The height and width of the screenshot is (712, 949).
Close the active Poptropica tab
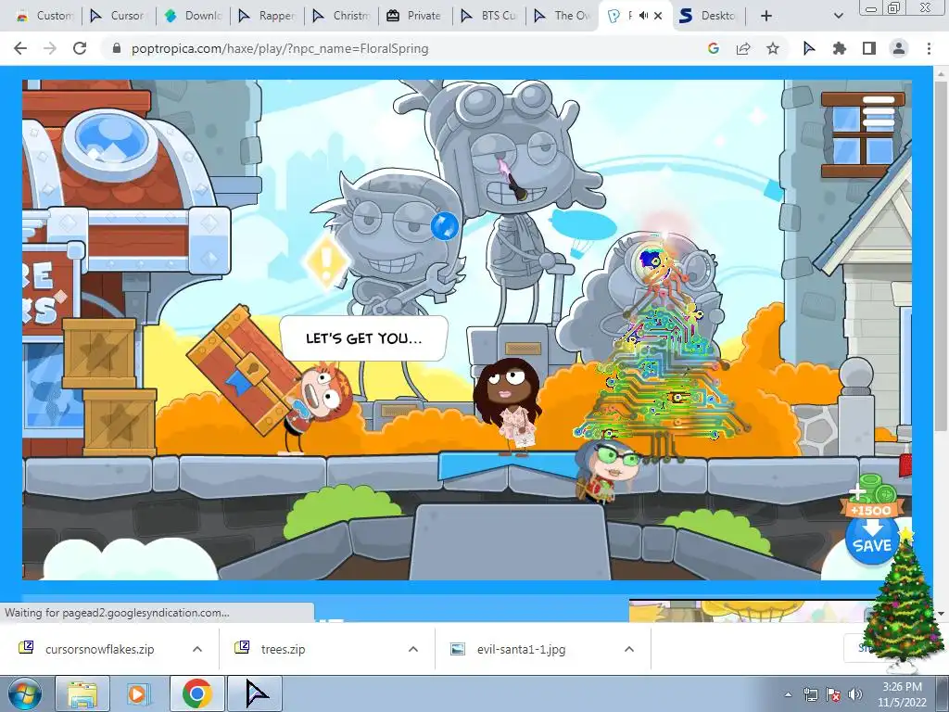(x=659, y=17)
